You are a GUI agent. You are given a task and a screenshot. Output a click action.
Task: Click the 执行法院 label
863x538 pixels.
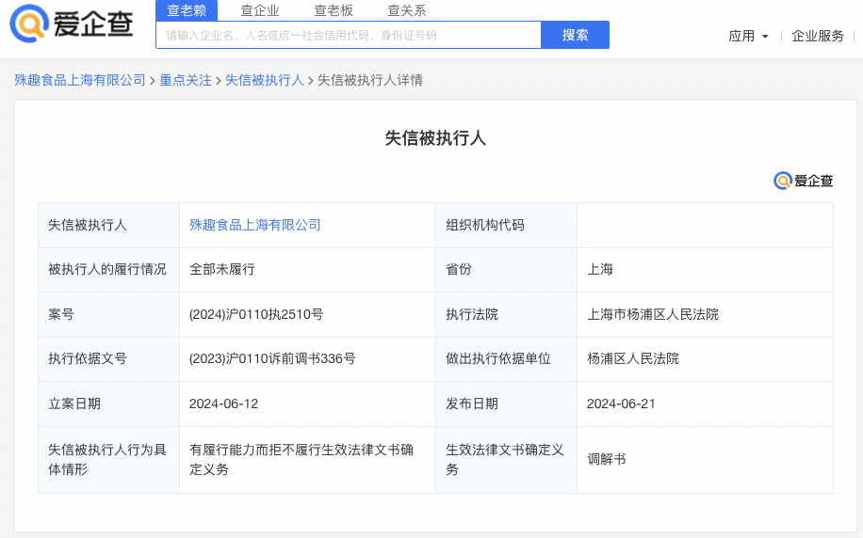tap(472, 314)
